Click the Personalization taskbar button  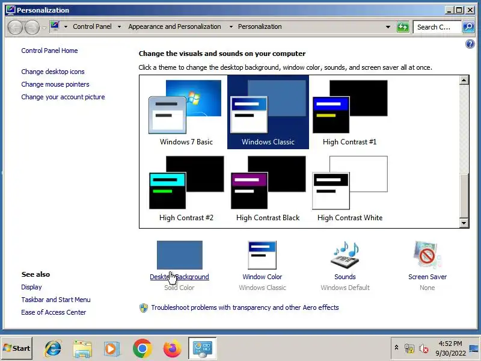tap(202, 348)
